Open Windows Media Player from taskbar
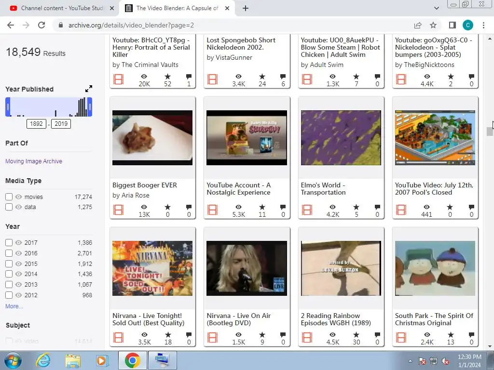Image resolution: width=494 pixels, height=370 pixels. [102, 360]
